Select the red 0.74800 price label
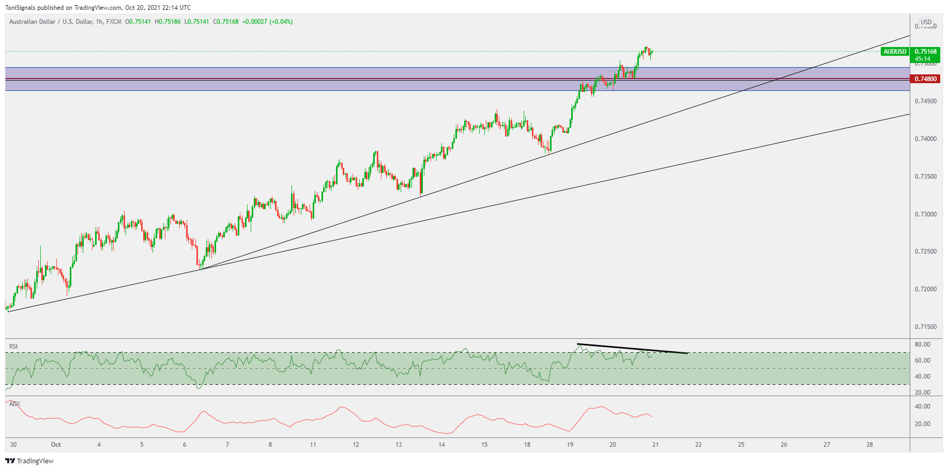948x470 pixels. point(925,79)
